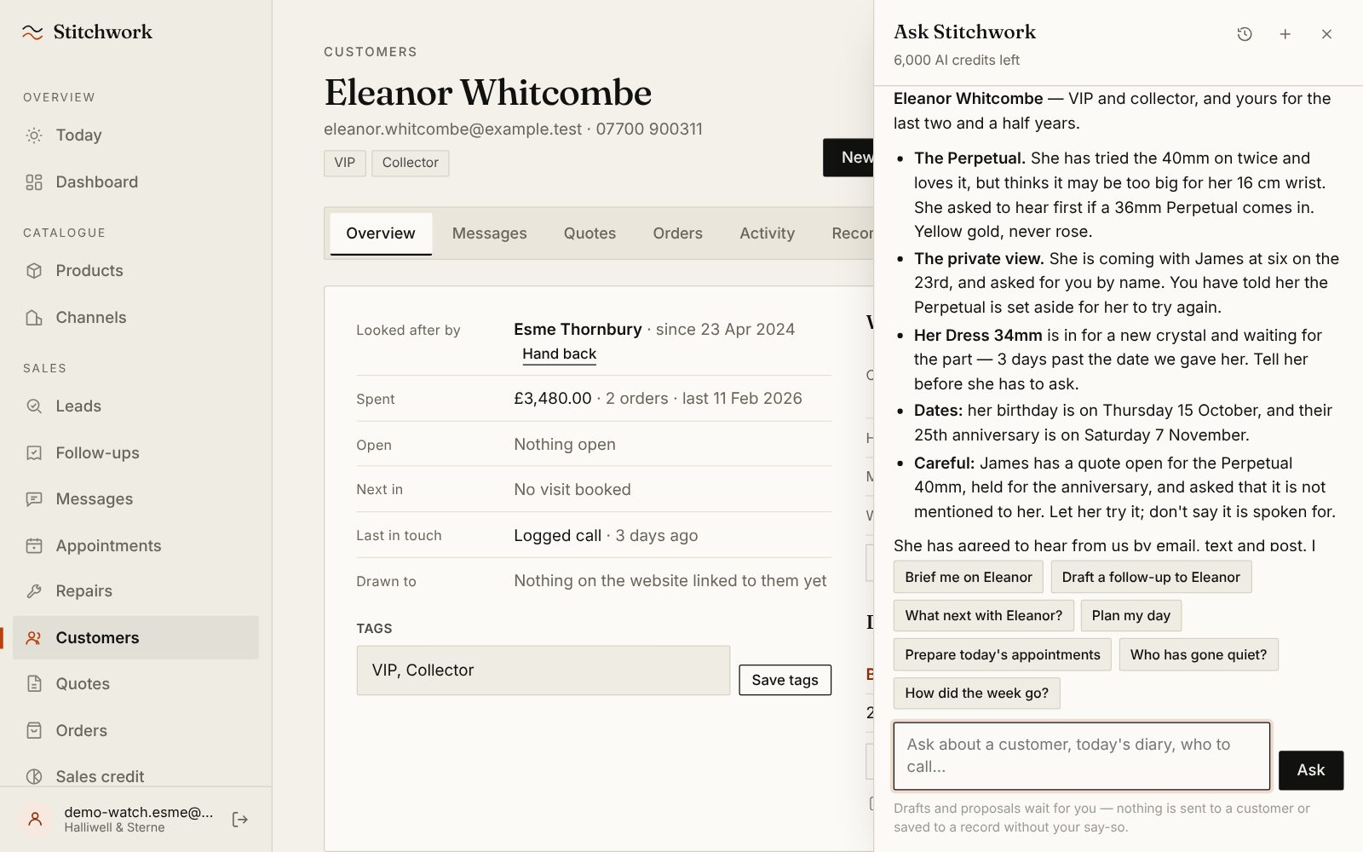Select the Activity tab
Viewport: 1363px width, 852px height.
click(767, 233)
